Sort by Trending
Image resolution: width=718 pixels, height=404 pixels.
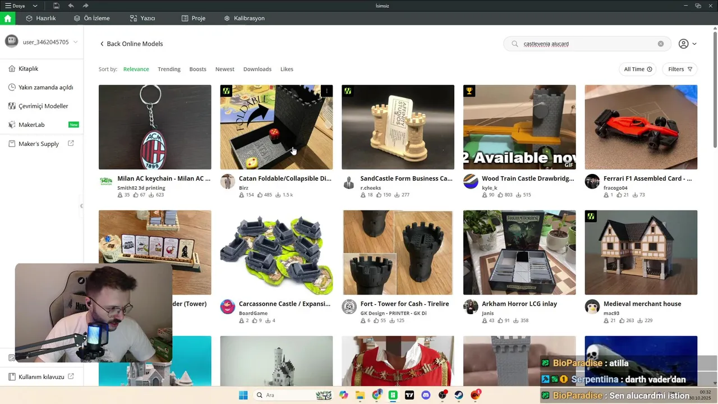point(169,69)
